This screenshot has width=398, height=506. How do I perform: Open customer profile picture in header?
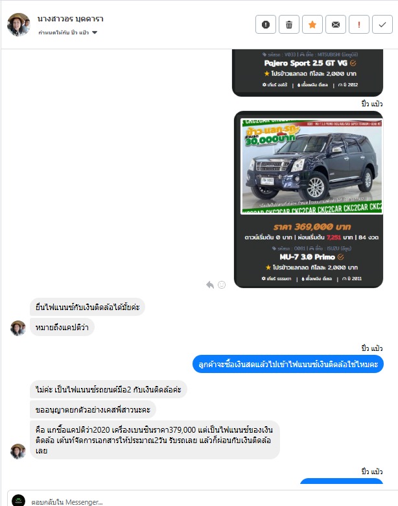pyautogui.click(x=19, y=25)
